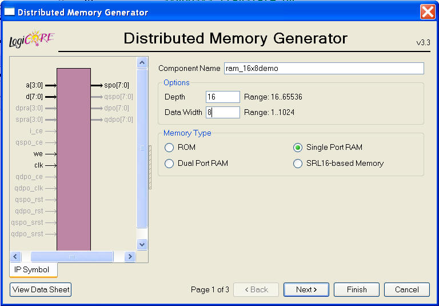Screen dimensions: 439x306
Task: Click the Page 1 of 3 indicator
Action: [x=210, y=289]
